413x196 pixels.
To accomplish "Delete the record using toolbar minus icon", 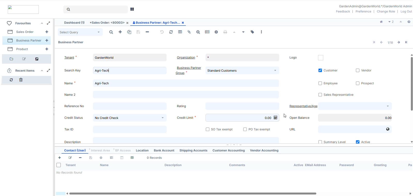I will (147, 32).
